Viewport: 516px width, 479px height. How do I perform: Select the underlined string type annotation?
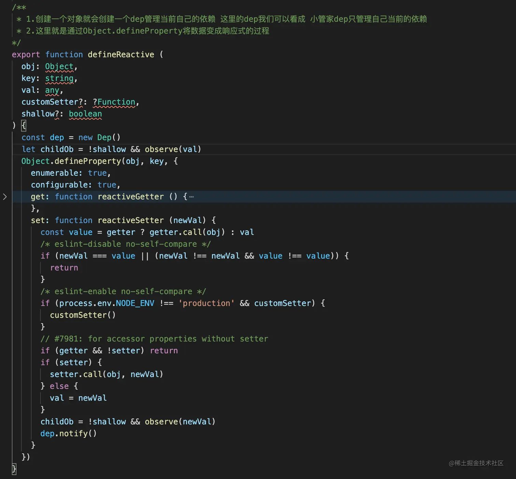click(59, 79)
